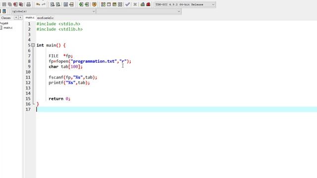Click the Print icon
This screenshot has height=178, width=317.
click(29, 4)
